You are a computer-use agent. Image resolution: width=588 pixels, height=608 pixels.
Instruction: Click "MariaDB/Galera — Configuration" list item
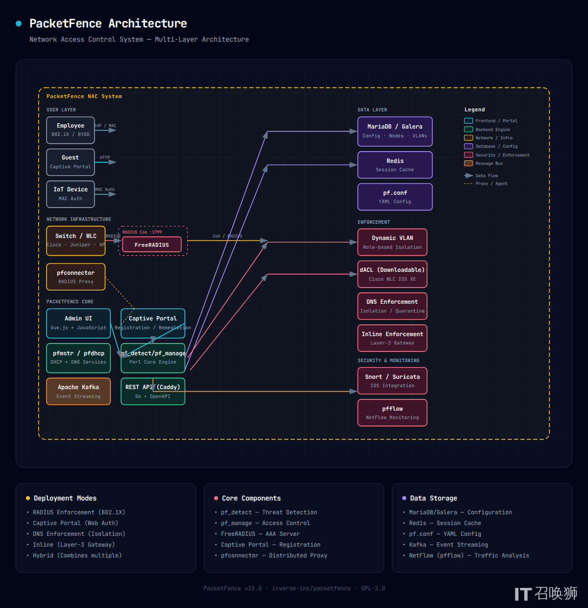tap(461, 512)
